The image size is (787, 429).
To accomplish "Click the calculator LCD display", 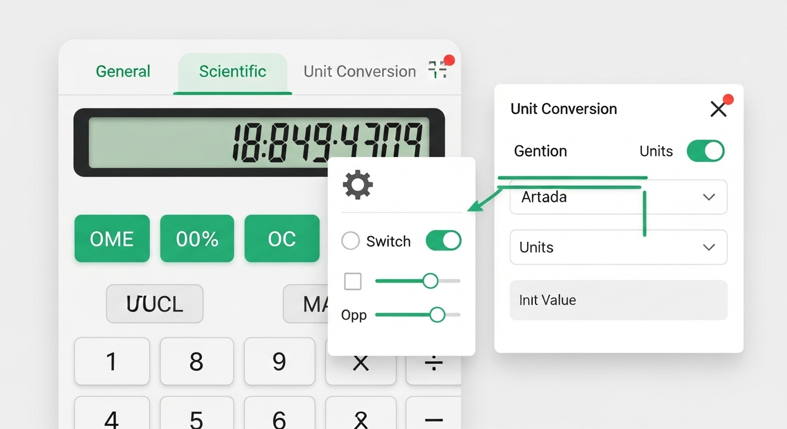I will pyautogui.click(x=259, y=142).
